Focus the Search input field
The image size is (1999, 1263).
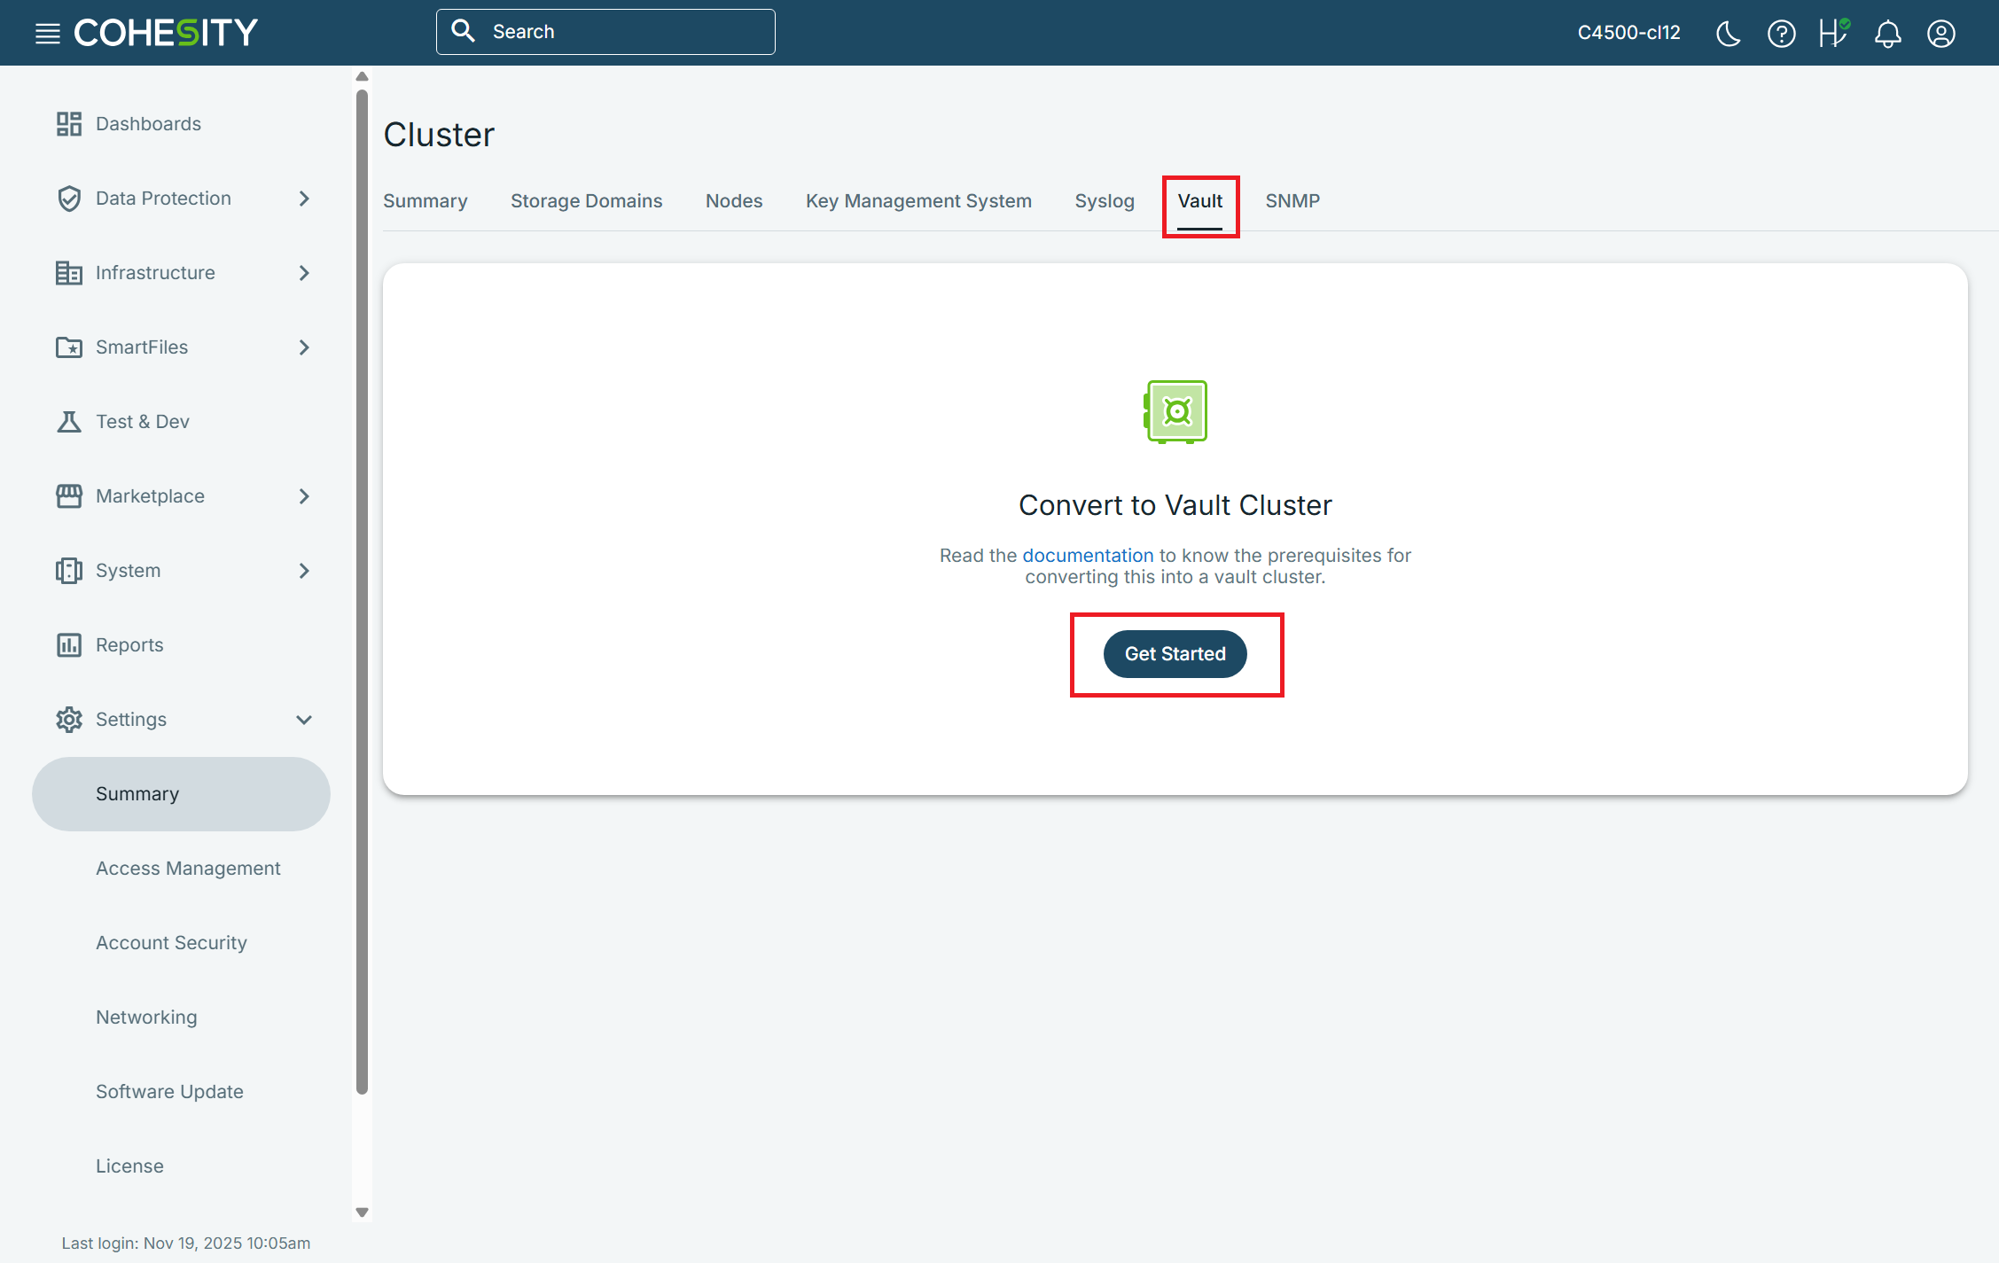(x=621, y=32)
